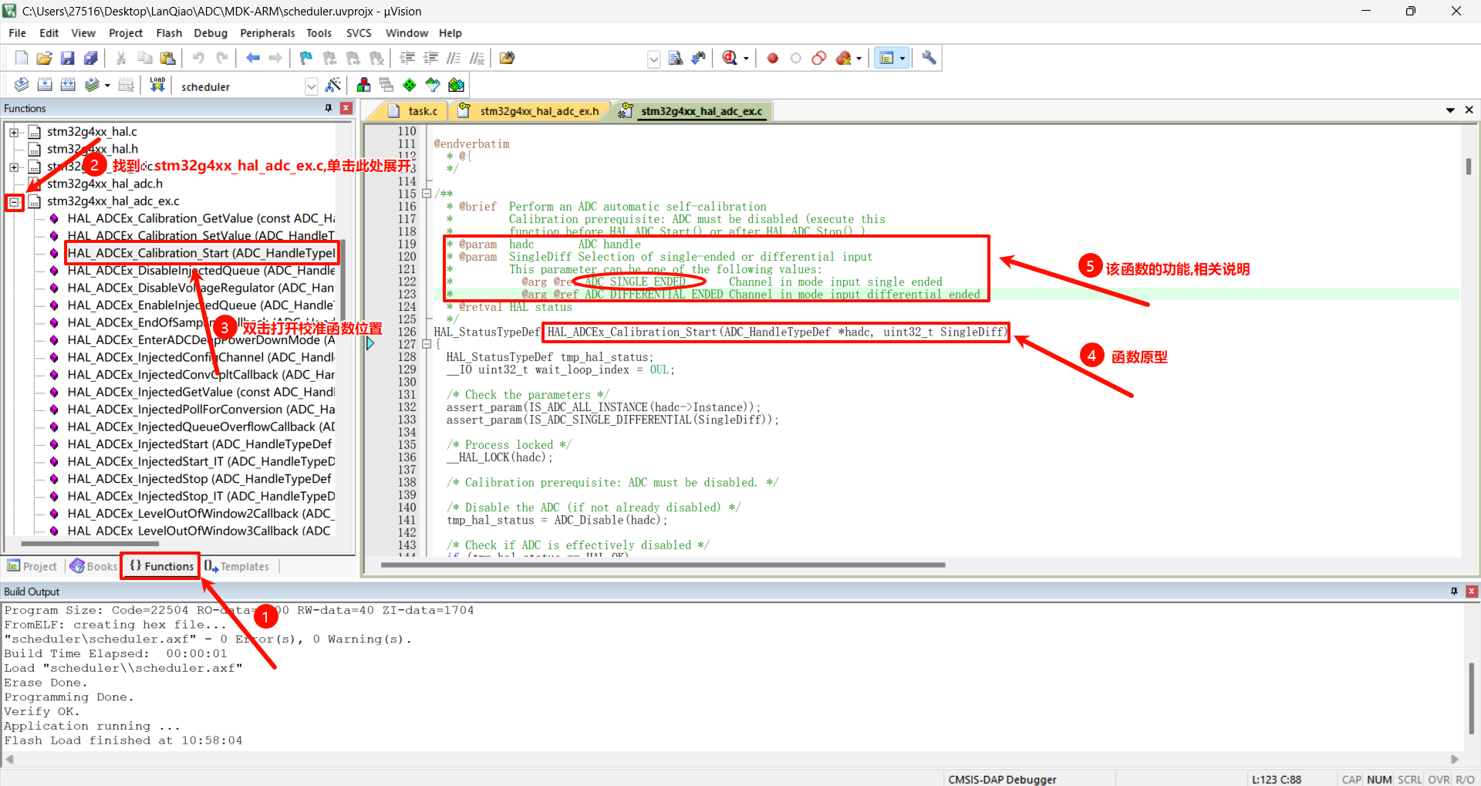Collapse the stm32g4xx_hal_adc_ex.c tree node
This screenshot has height=786, width=1481.
pos(14,202)
